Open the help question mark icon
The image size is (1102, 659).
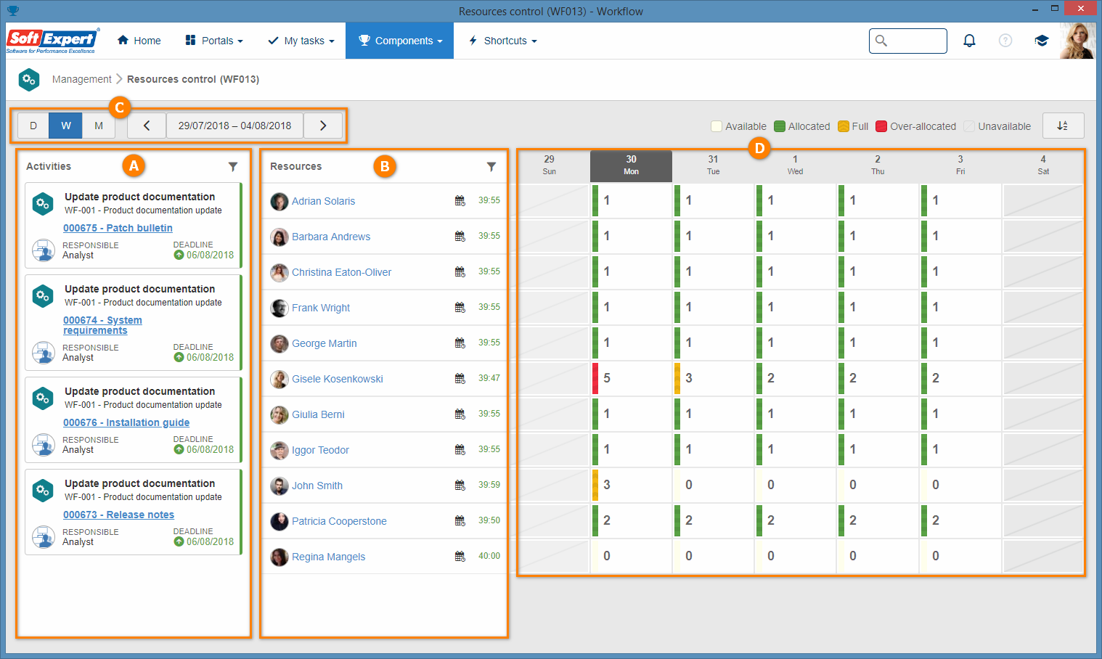point(1005,41)
